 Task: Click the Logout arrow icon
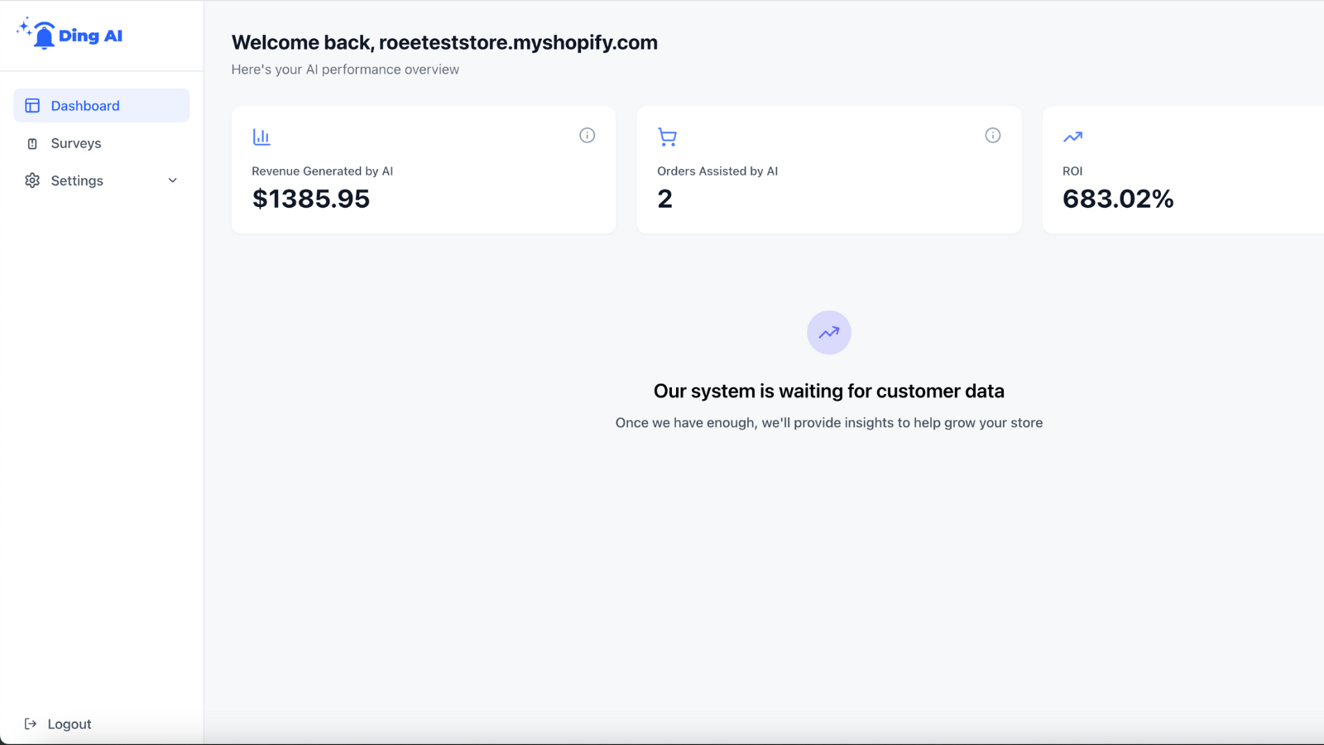point(31,724)
